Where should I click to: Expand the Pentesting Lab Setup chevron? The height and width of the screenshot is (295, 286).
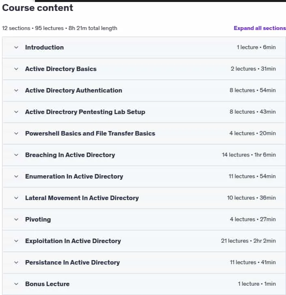click(16, 112)
